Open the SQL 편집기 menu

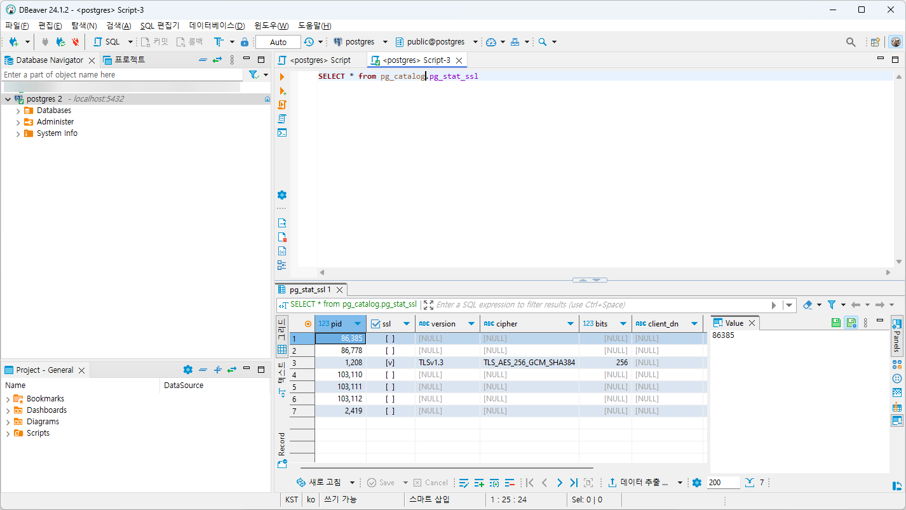[x=159, y=26]
